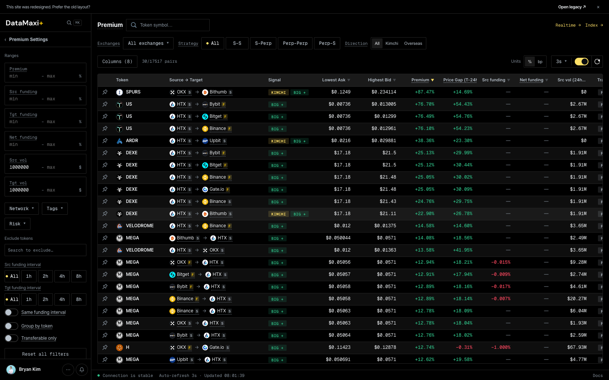
Task: Click the VELODROME row with OKX target
Action: (350, 250)
